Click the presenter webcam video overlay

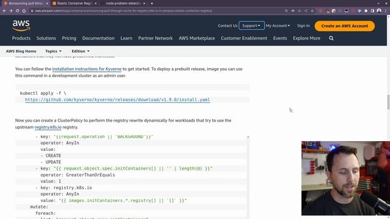[x=346, y=178]
